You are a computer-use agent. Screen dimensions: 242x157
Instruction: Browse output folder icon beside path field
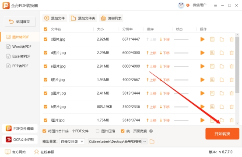click(x=152, y=141)
